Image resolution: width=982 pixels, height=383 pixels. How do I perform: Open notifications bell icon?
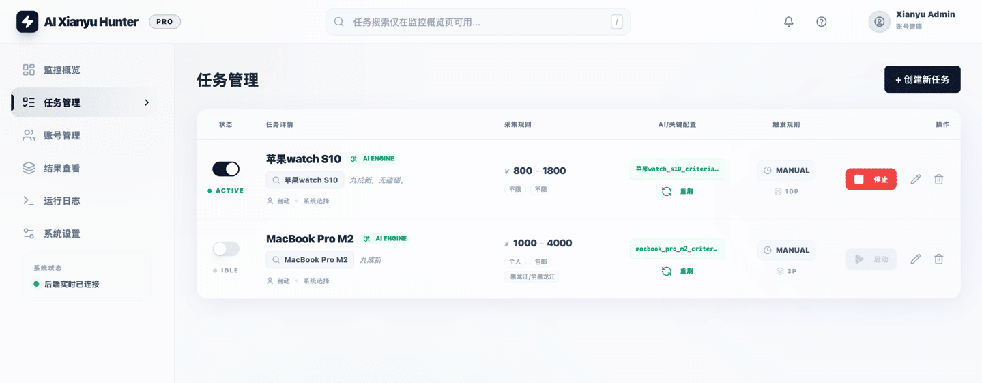pos(788,22)
